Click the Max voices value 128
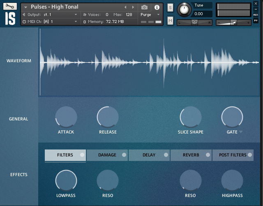 coord(129,15)
